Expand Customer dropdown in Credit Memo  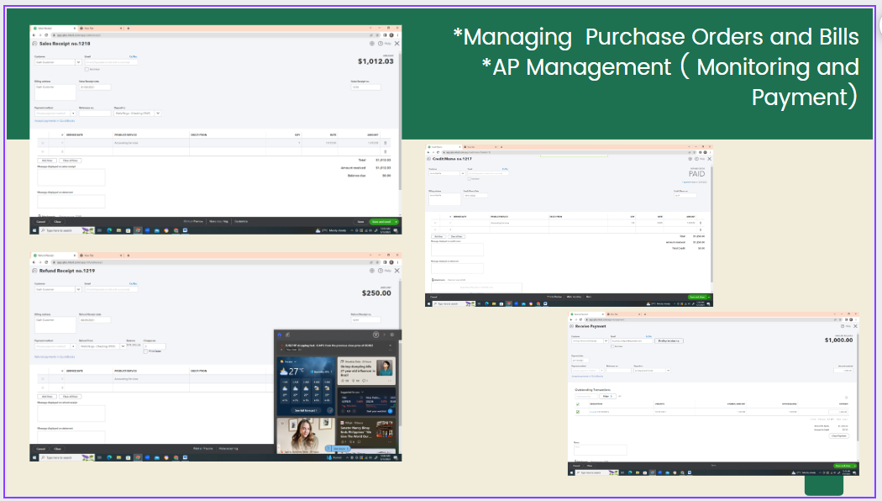click(463, 173)
